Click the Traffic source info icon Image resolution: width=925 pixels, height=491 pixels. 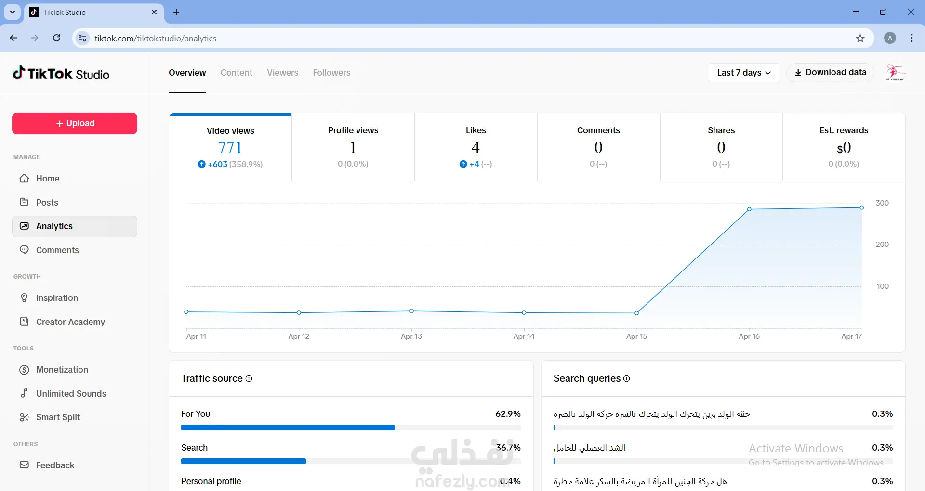pyautogui.click(x=249, y=379)
